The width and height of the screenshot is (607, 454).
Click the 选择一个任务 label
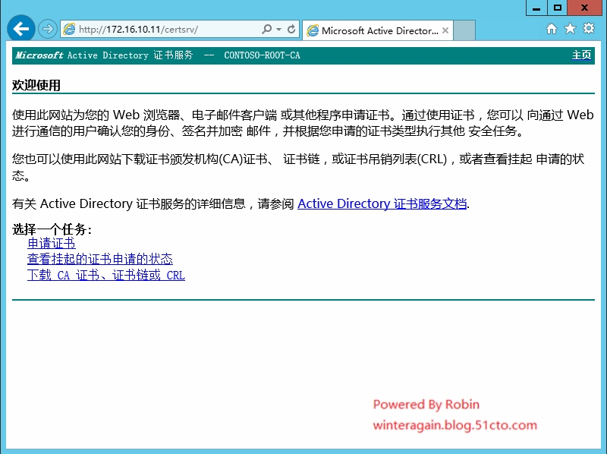click(52, 229)
